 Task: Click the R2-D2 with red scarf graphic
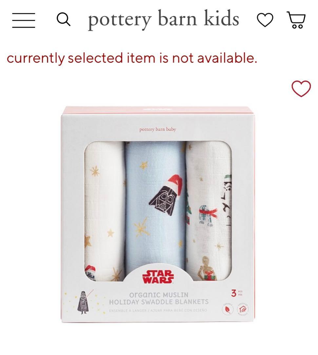point(207,215)
